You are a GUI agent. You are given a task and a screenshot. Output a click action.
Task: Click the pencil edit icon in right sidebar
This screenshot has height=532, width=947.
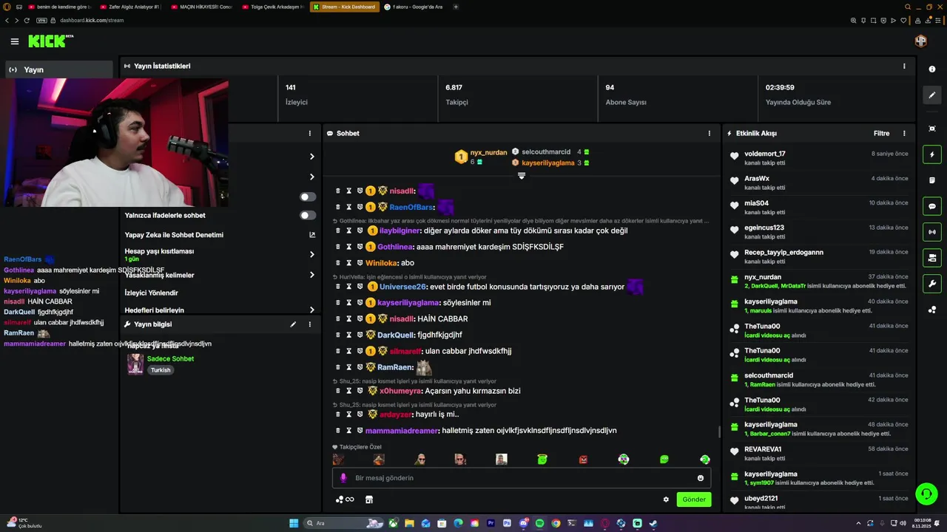pos(932,95)
